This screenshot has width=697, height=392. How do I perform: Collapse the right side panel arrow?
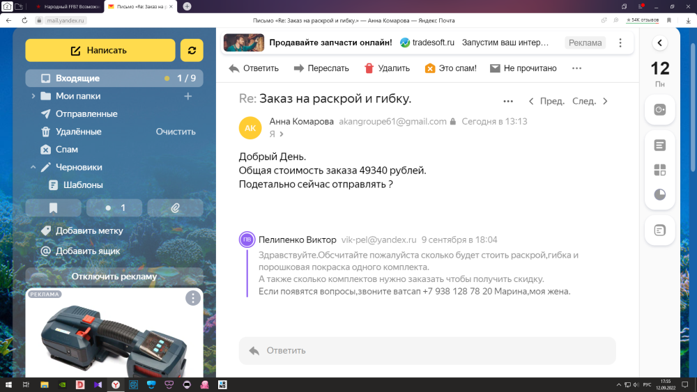pyautogui.click(x=659, y=42)
